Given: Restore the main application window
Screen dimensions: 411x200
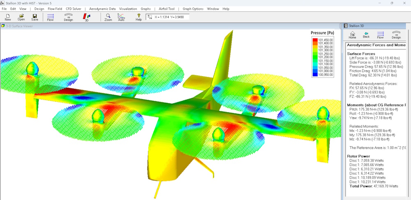Looking at the screenshot, I should click(392, 3).
